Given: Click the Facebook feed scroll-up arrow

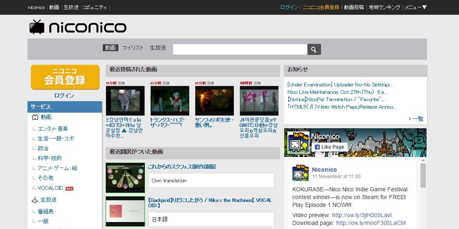Looking at the screenshot, I should click(423, 160).
